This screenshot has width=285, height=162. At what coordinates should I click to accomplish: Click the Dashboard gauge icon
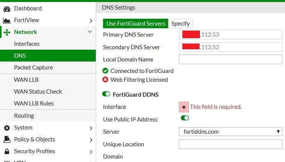tap(7, 9)
